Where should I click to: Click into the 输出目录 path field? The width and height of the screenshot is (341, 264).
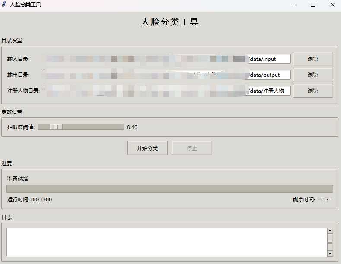pos(269,75)
